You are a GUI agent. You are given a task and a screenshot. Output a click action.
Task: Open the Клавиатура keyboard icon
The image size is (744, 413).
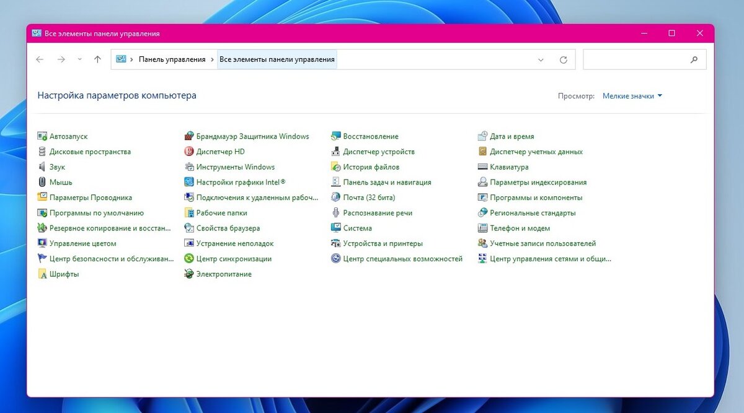(483, 167)
